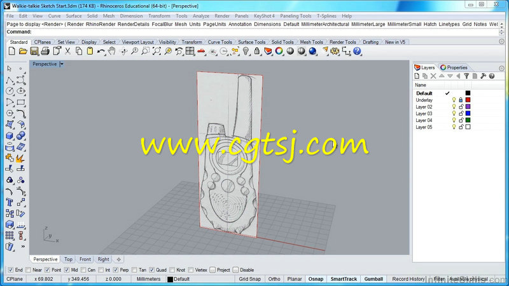509x286 pixels.
Task: Enable the Near osnap checkbox
Action: point(28,269)
